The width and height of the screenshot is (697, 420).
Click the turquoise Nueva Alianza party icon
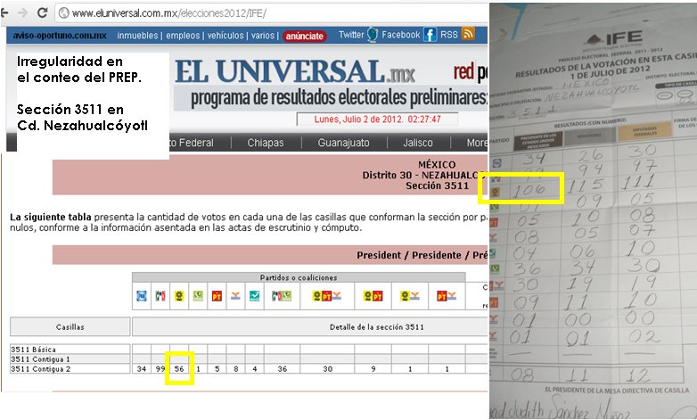tap(254, 296)
